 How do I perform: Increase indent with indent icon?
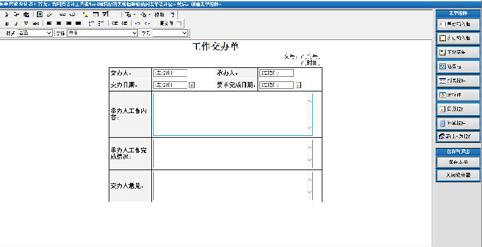[124, 23]
